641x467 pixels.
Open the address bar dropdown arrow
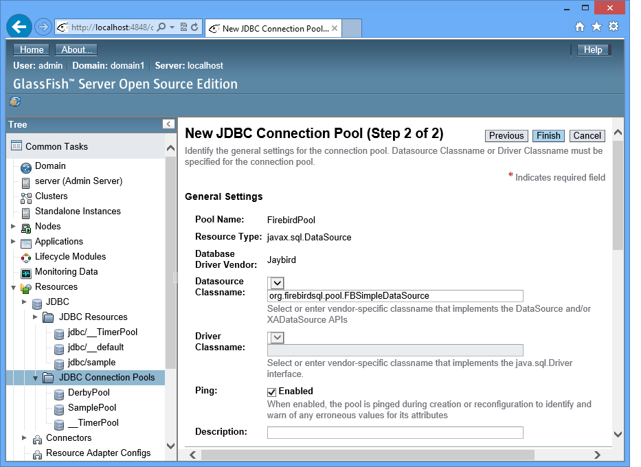tap(172, 27)
